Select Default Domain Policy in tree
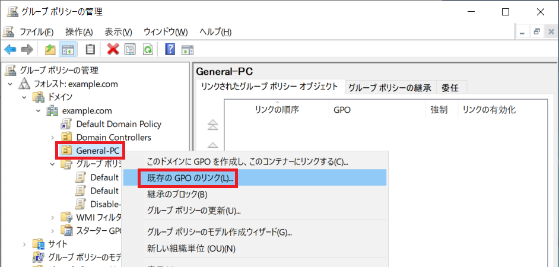The height and width of the screenshot is (267, 559). 118,124
